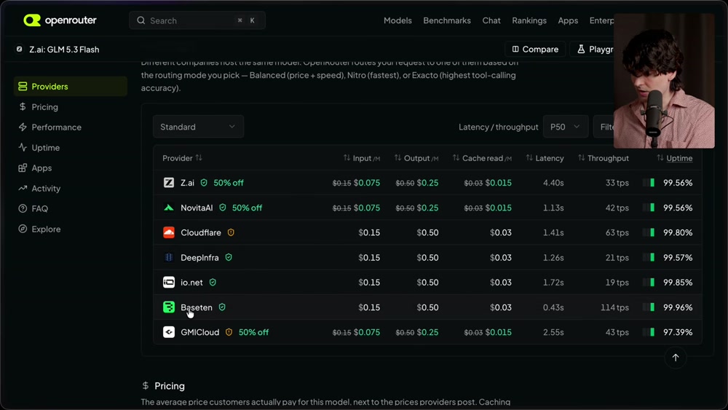
Task: Click the Baseten uptime bar indicator
Action: point(649,307)
